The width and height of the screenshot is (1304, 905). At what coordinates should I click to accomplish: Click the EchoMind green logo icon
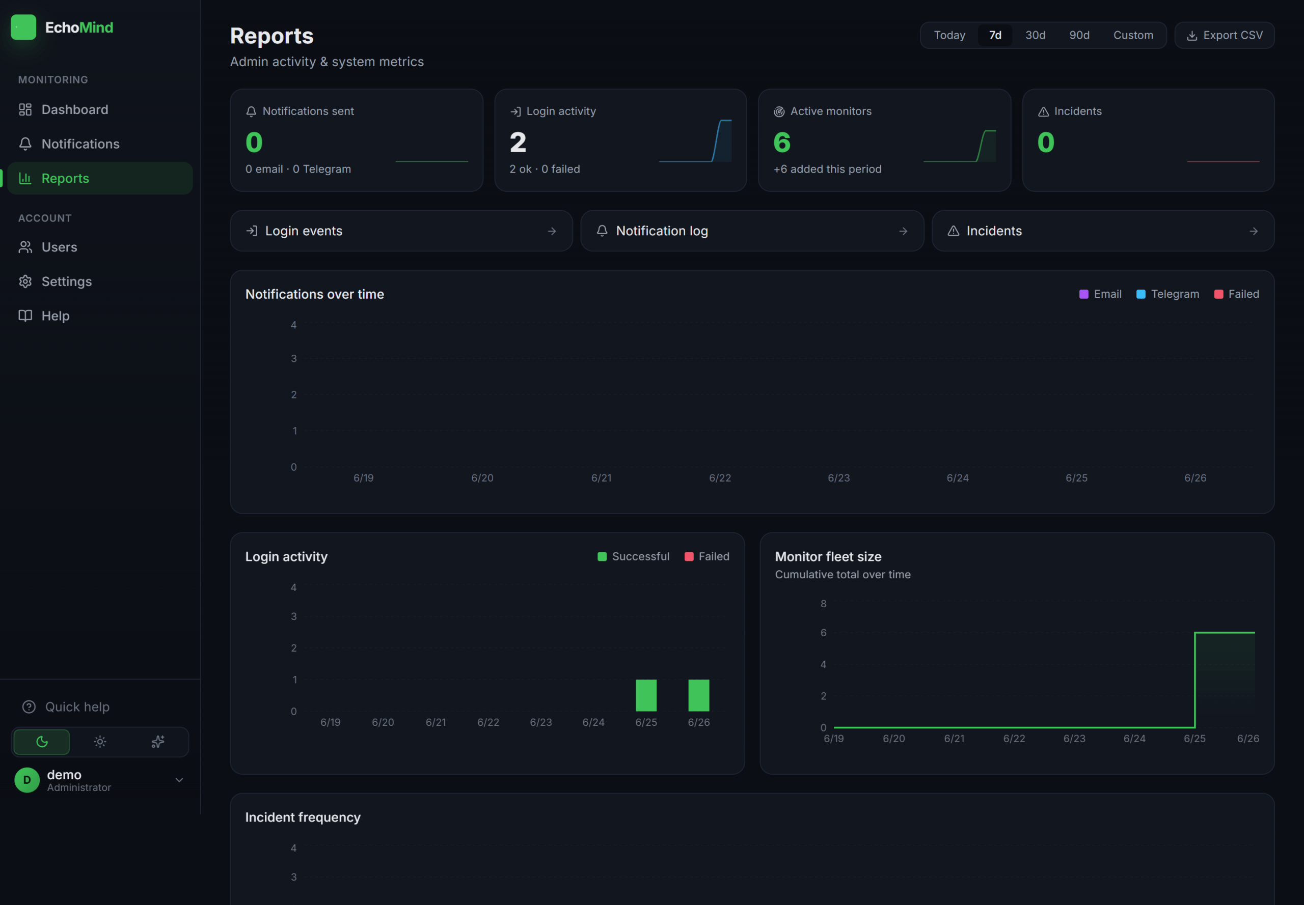(x=23, y=27)
